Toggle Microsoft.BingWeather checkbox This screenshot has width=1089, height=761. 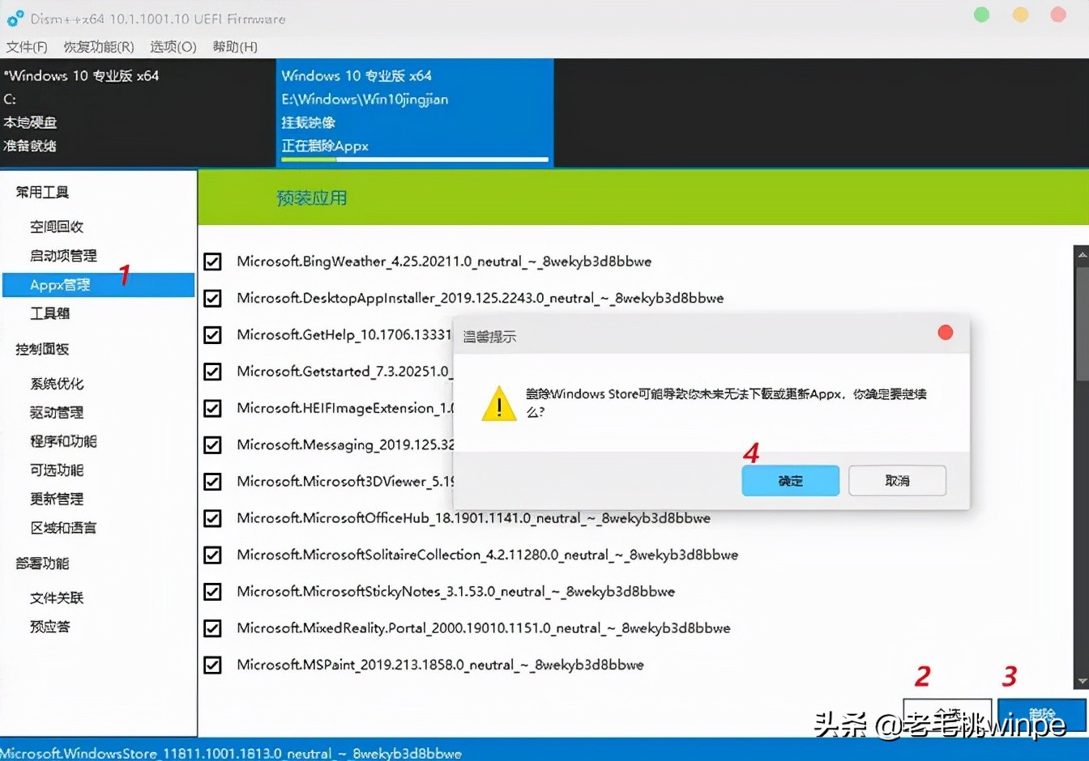(x=212, y=261)
